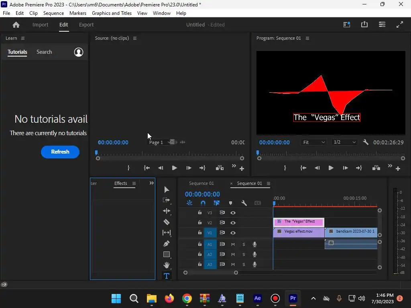The width and height of the screenshot is (411, 308).
Task: Open the Creative Cloud status icon
Action: click(4, 284)
